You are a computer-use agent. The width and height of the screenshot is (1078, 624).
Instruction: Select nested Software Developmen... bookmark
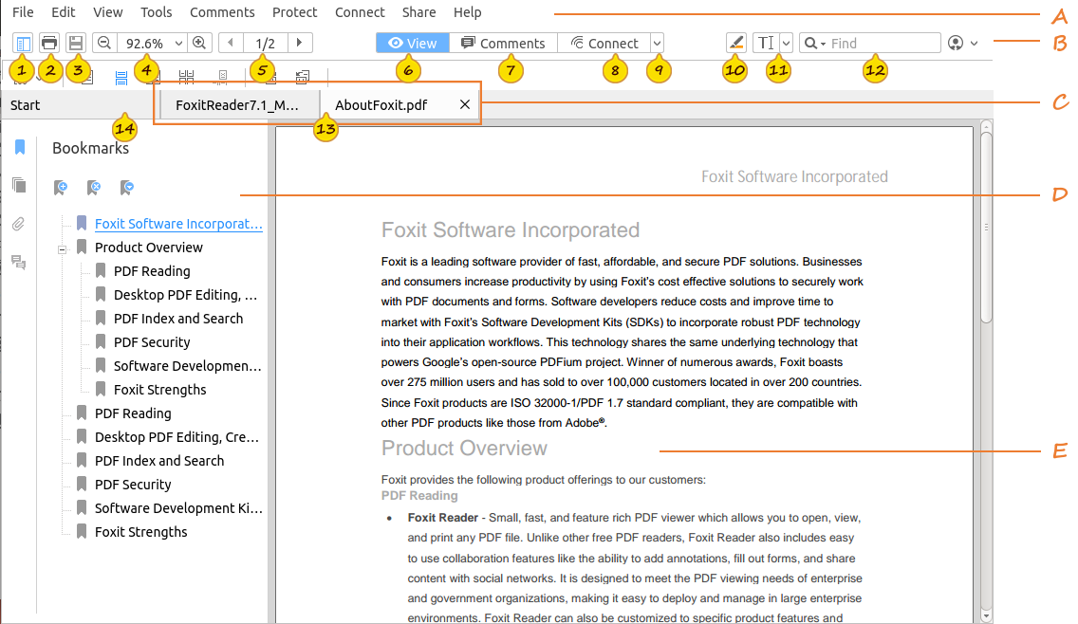[x=188, y=366]
